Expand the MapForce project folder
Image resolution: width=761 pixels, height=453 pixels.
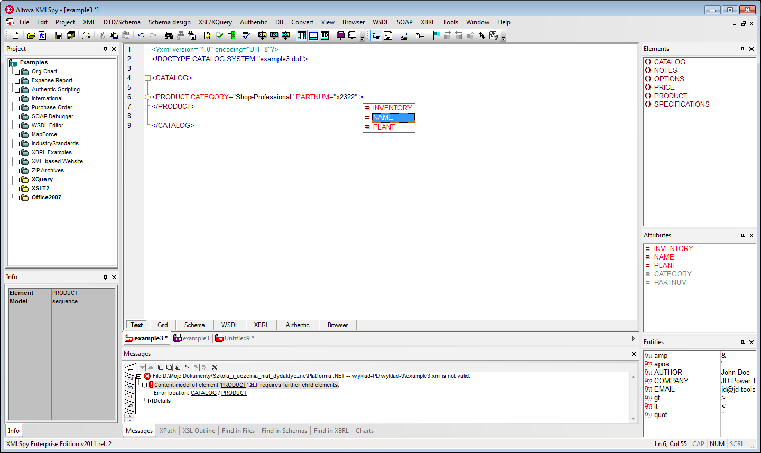(17, 135)
